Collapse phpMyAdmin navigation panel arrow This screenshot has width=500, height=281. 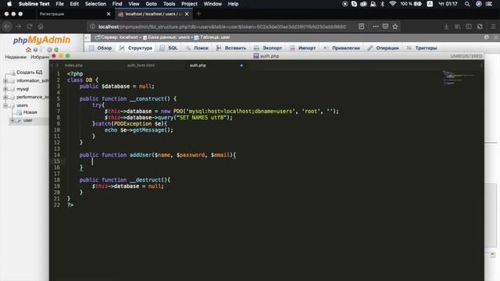[87, 37]
